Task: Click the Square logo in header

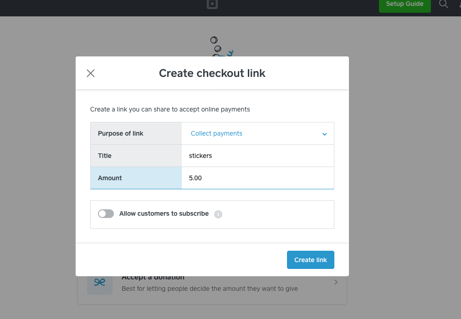Action: tap(212, 4)
